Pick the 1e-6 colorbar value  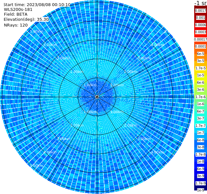coord(200,104)
